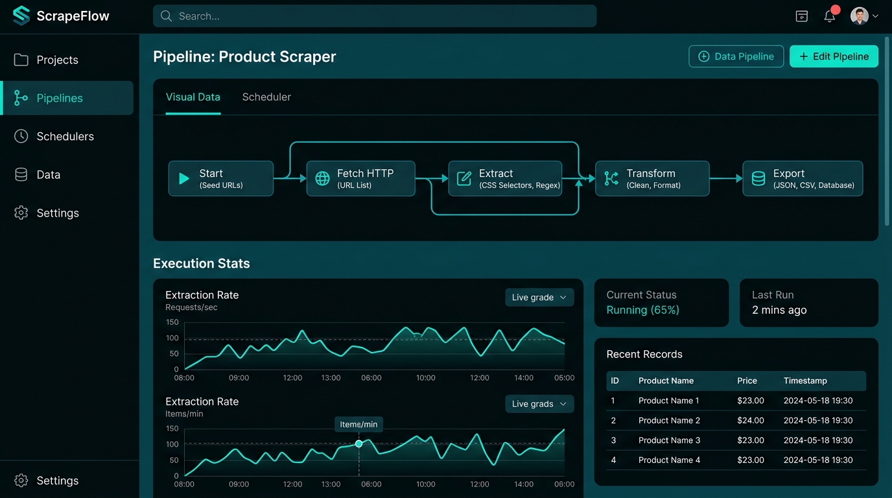
Task: Click the 2 mins ago text
Action: [x=779, y=310]
